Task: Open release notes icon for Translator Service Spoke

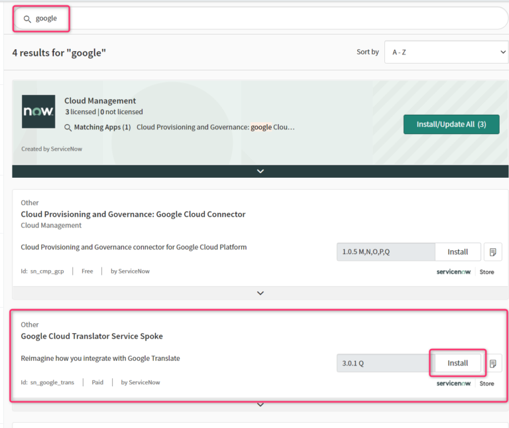Action: click(x=493, y=363)
